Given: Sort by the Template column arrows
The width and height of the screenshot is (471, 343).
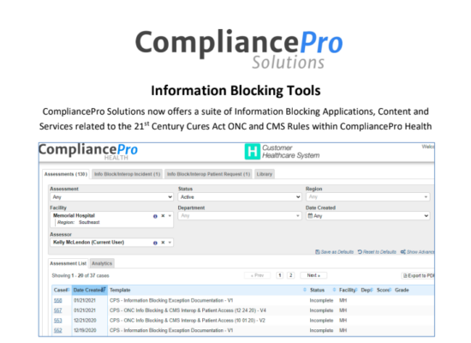Looking at the screenshot, I should pos(305,290).
